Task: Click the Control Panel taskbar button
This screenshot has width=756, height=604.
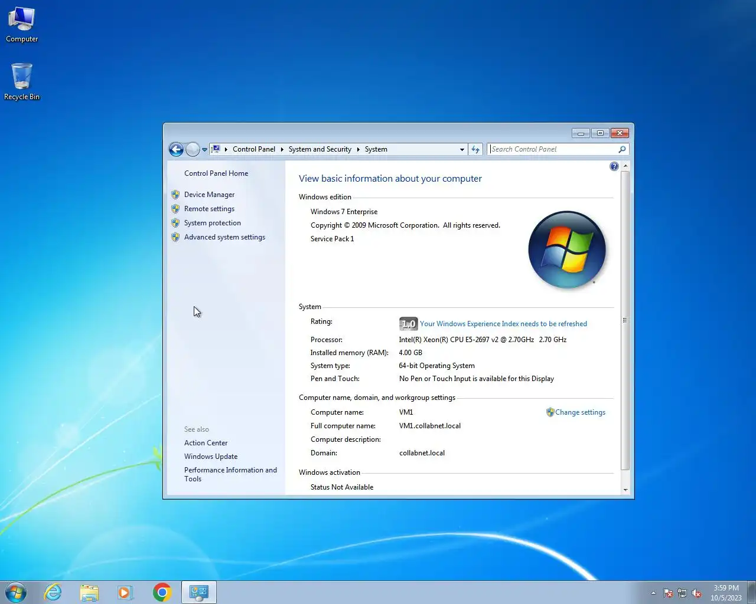Action: (x=199, y=592)
